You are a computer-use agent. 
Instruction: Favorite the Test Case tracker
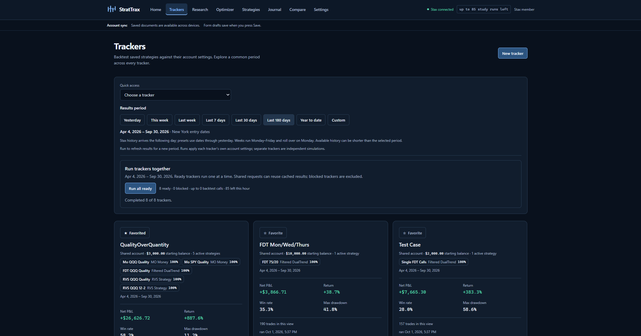(412, 233)
